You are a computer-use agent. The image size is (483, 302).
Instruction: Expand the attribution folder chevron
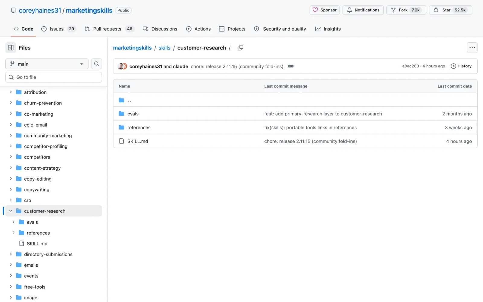pos(11,92)
